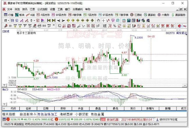Open the 浏览 menu
Image resolution: width=189 pixels, height=128 pixels.
tap(17, 9)
